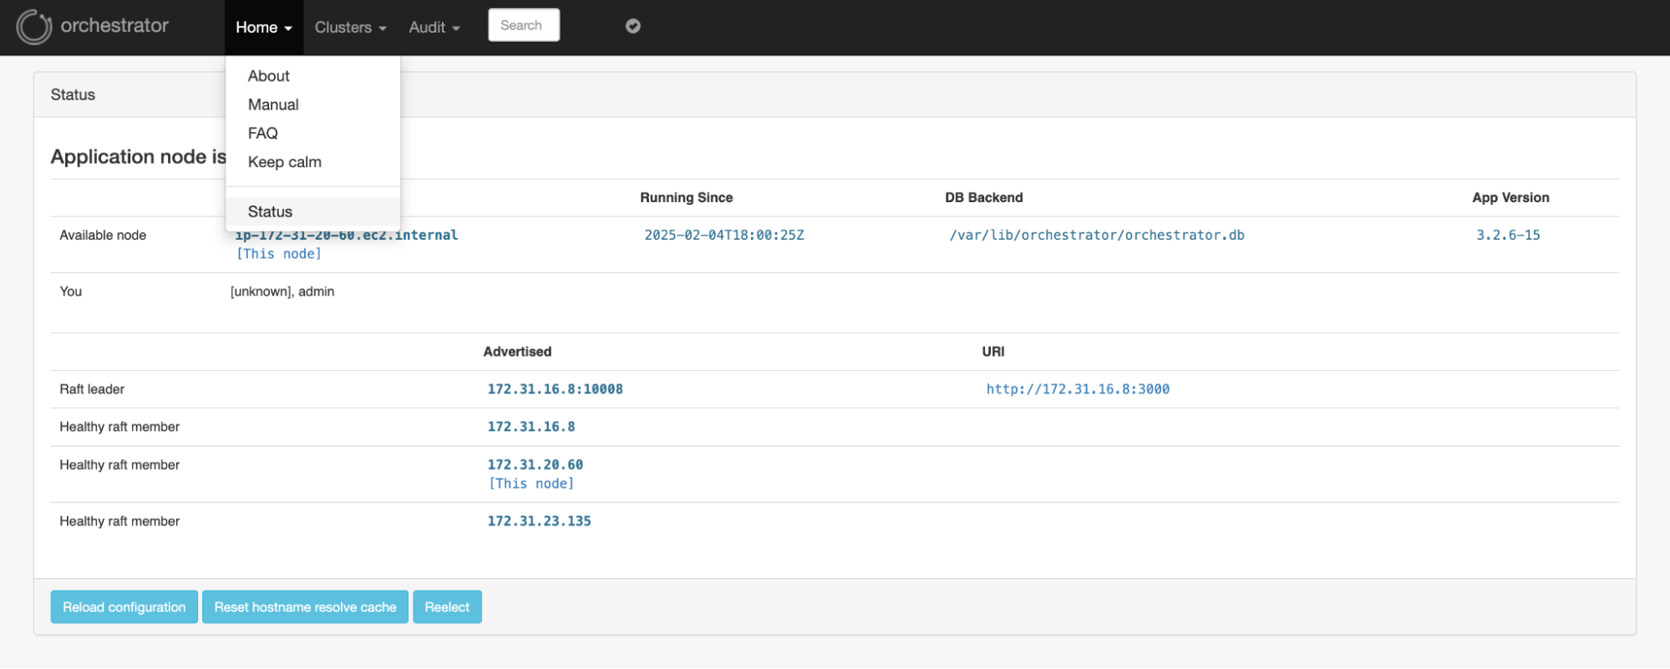Click the 172.31.23.135 raft member address
This screenshot has width=1670, height=669.
(539, 521)
